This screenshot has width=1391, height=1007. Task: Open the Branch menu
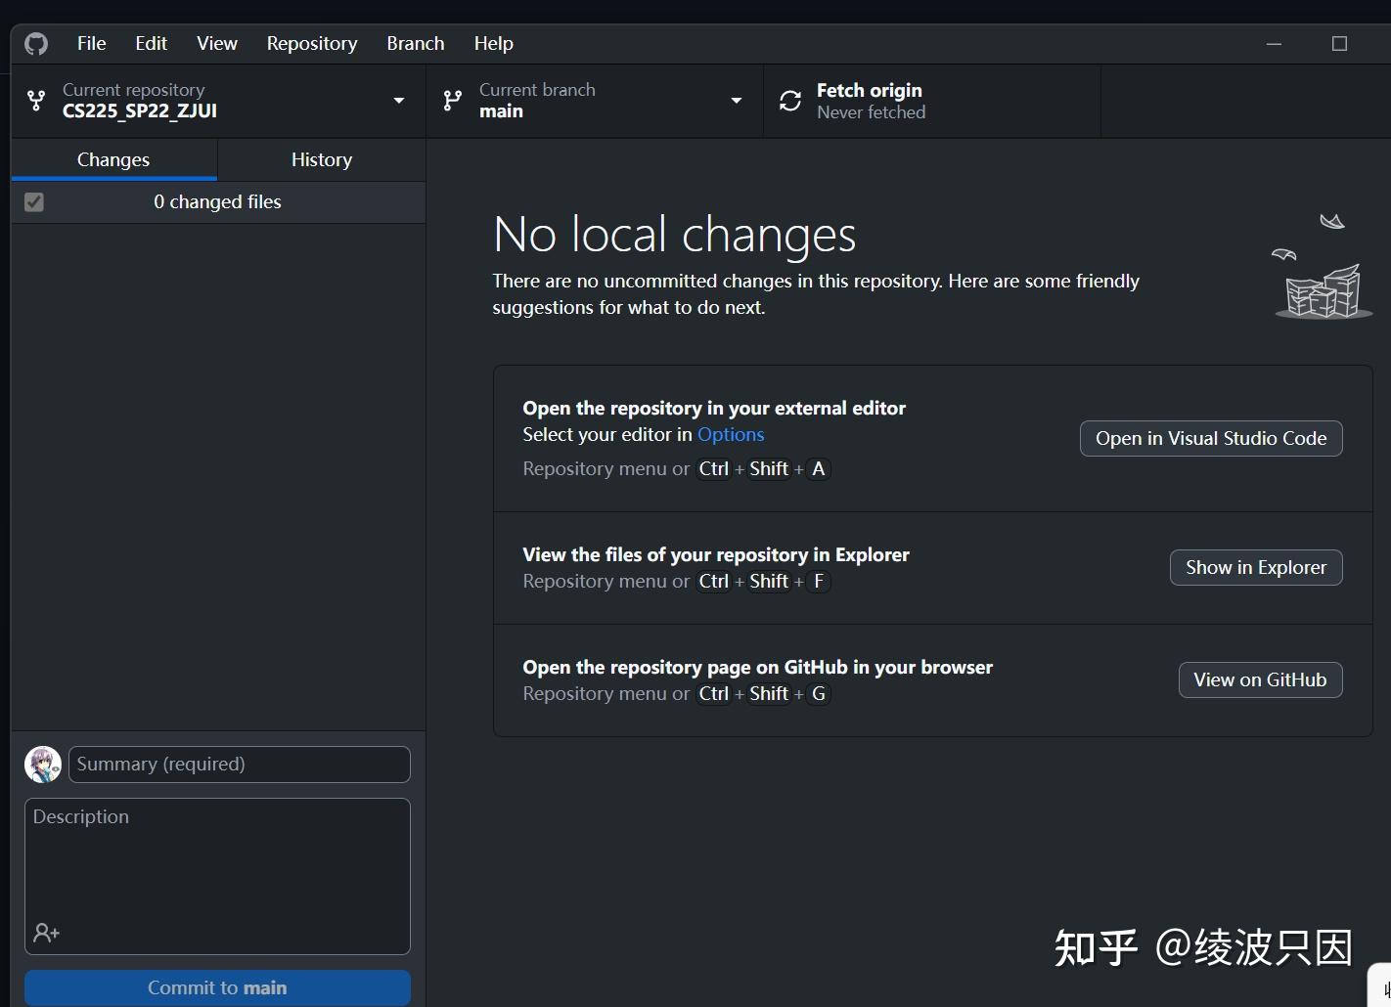415,43
